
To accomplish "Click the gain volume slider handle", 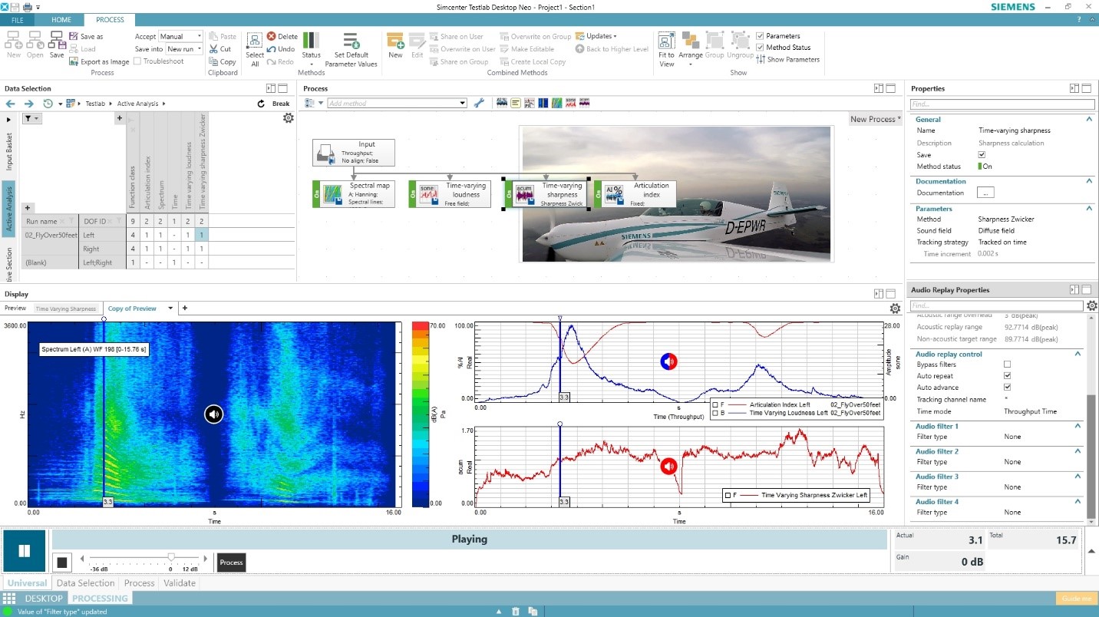I will pos(171,557).
